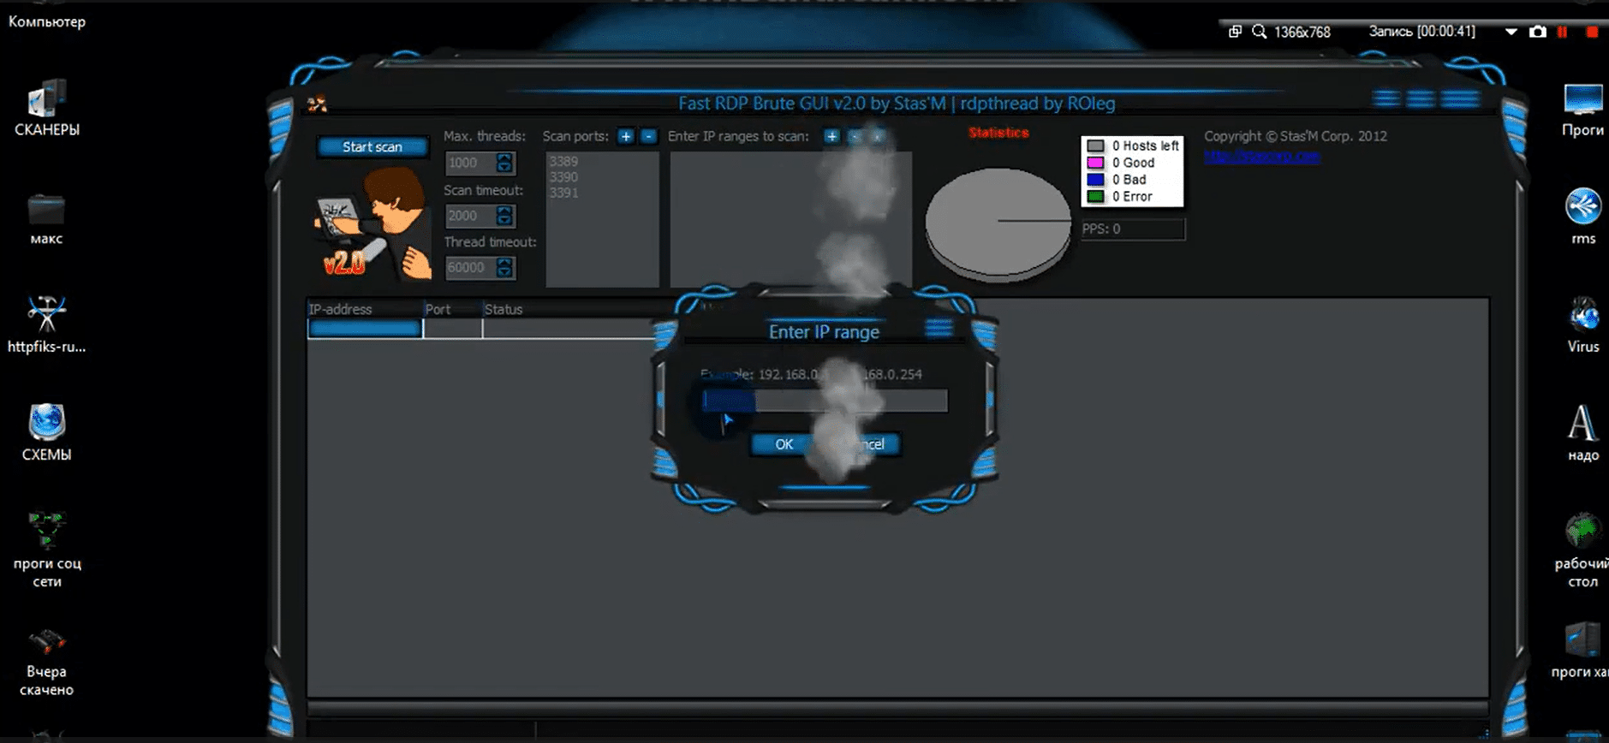
Task: Click the Copyright Stas'M Corp. 2012 text
Action: tap(1296, 136)
